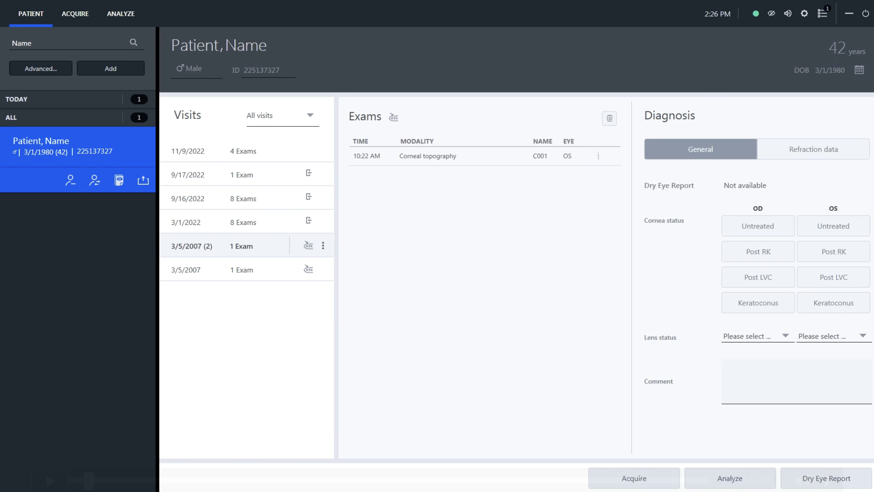Image resolution: width=874 pixels, height=492 pixels.
Task: Click the Acquire button at bottom
Action: pos(634,478)
